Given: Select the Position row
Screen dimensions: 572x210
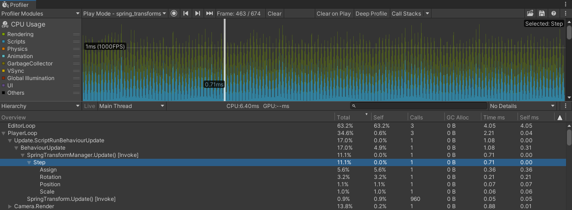Looking at the screenshot, I should point(283,184).
